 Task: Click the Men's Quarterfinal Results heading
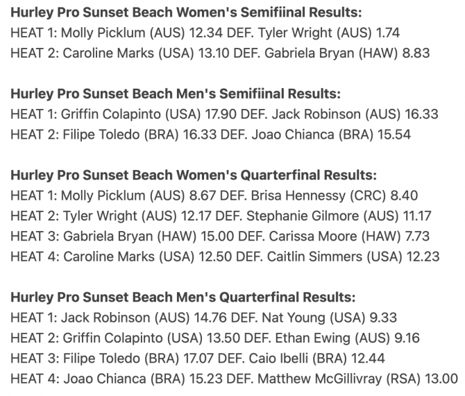(183, 298)
